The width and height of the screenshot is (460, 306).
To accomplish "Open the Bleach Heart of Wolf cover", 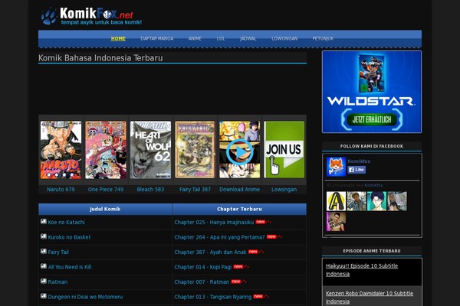I will [x=150, y=150].
